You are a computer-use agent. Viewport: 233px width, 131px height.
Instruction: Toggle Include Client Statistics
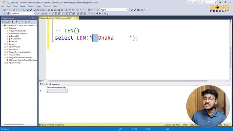74,13
